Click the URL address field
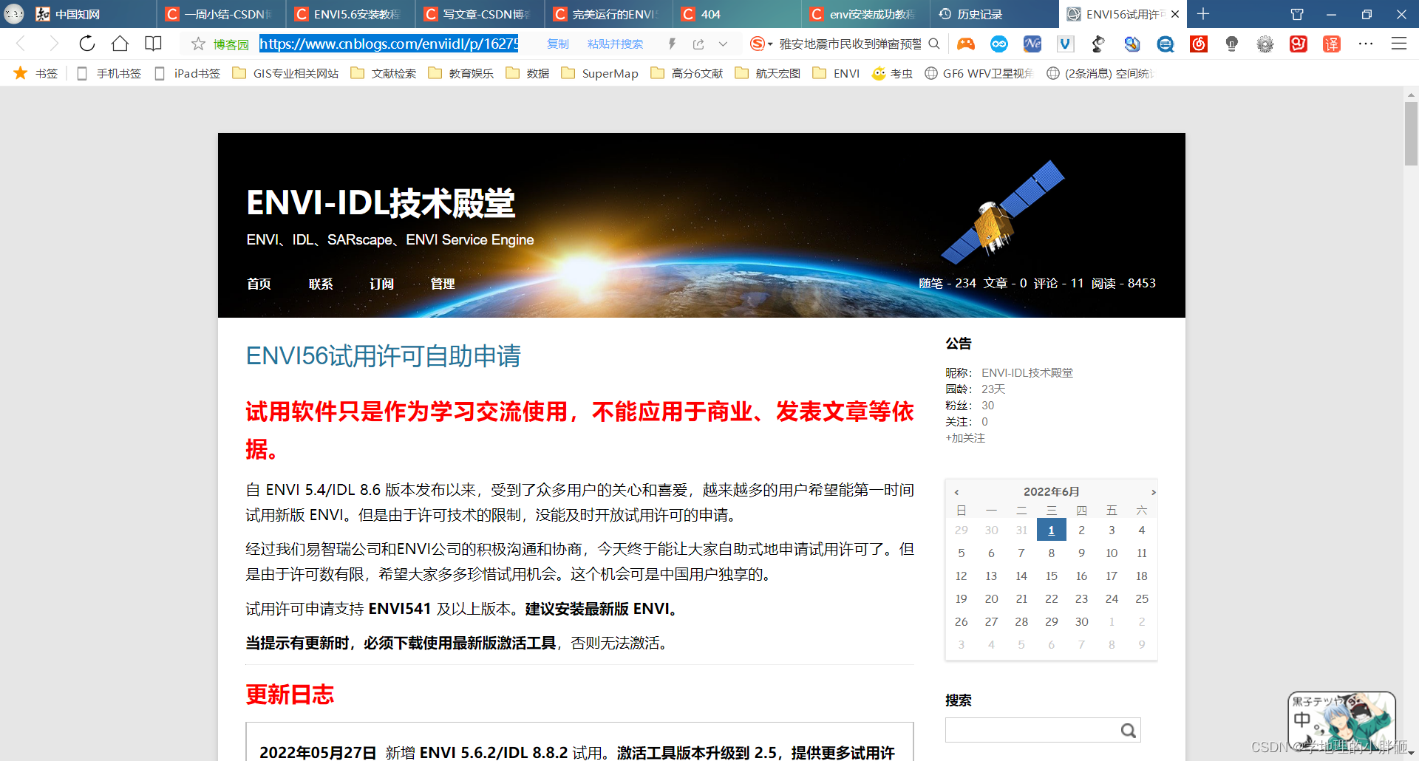This screenshot has height=761, width=1419. click(389, 44)
